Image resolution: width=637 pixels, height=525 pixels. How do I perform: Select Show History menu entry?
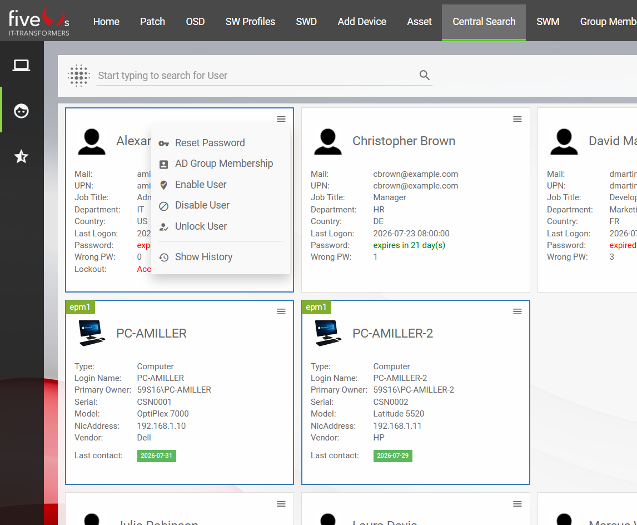pyautogui.click(x=221, y=257)
